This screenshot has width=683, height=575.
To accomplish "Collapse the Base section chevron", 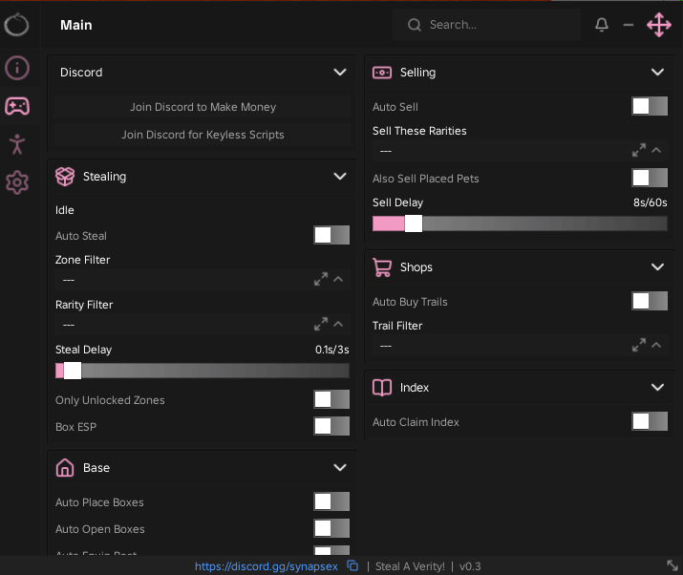I will pos(340,467).
